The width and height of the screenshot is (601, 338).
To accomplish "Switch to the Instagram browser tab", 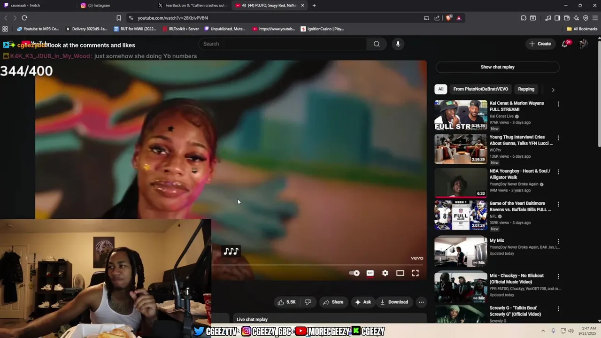I will [x=115, y=5].
